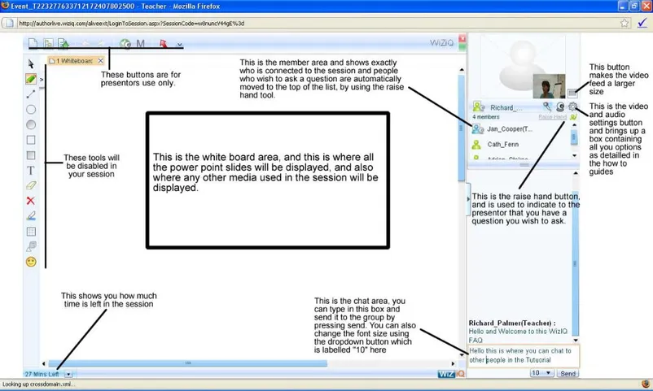653x391 pixels.
Task: Select the arrow pointer tool
Action: (x=31, y=63)
